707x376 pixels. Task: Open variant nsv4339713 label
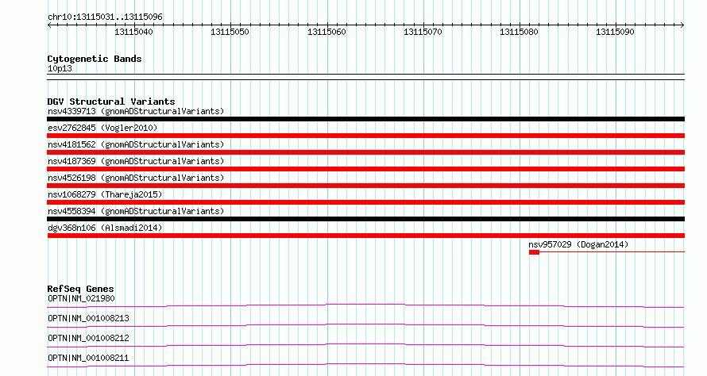136,111
